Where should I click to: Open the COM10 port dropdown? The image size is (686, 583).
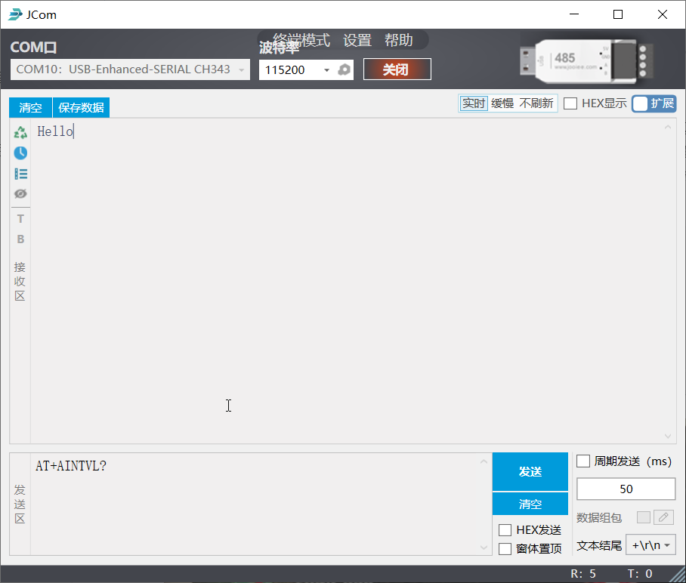coord(130,69)
